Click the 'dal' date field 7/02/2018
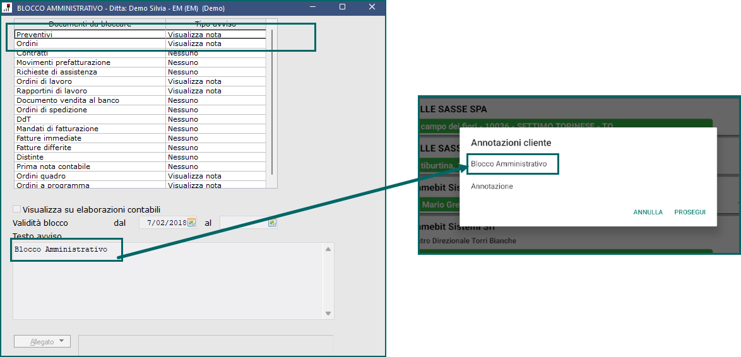The image size is (741, 357). pyautogui.click(x=168, y=223)
